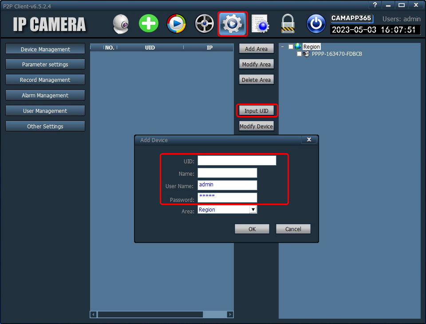The width and height of the screenshot is (426, 324).
Task: Click the IP column header
Action: 209,48
